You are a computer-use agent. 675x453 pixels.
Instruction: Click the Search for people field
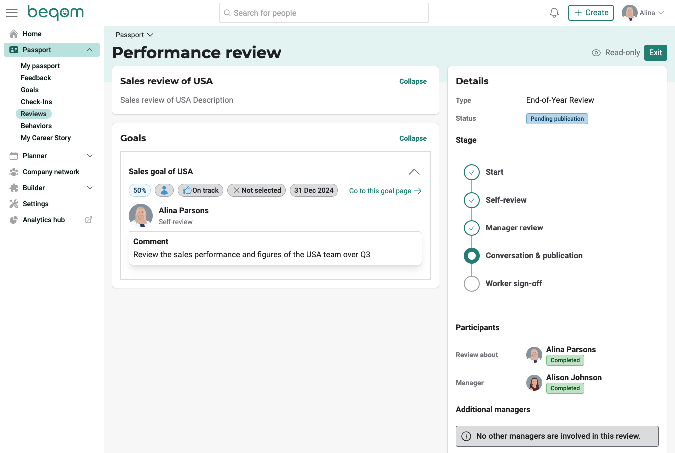click(324, 13)
